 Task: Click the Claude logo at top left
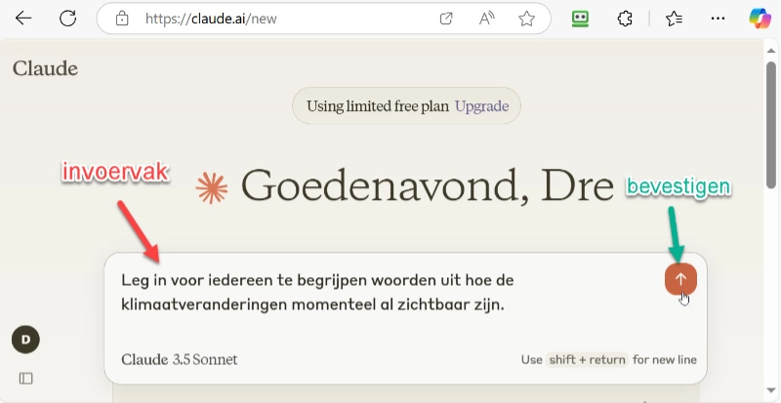pyautogui.click(x=45, y=68)
